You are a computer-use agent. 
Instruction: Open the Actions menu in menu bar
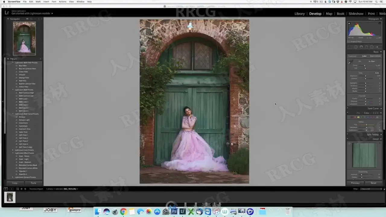click(62, 2)
